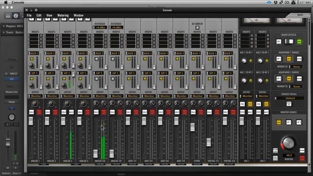313x176 pixels.
Task: Toggle Aux 1 PRE button
Action: pyautogui.click(x=242, y=104)
